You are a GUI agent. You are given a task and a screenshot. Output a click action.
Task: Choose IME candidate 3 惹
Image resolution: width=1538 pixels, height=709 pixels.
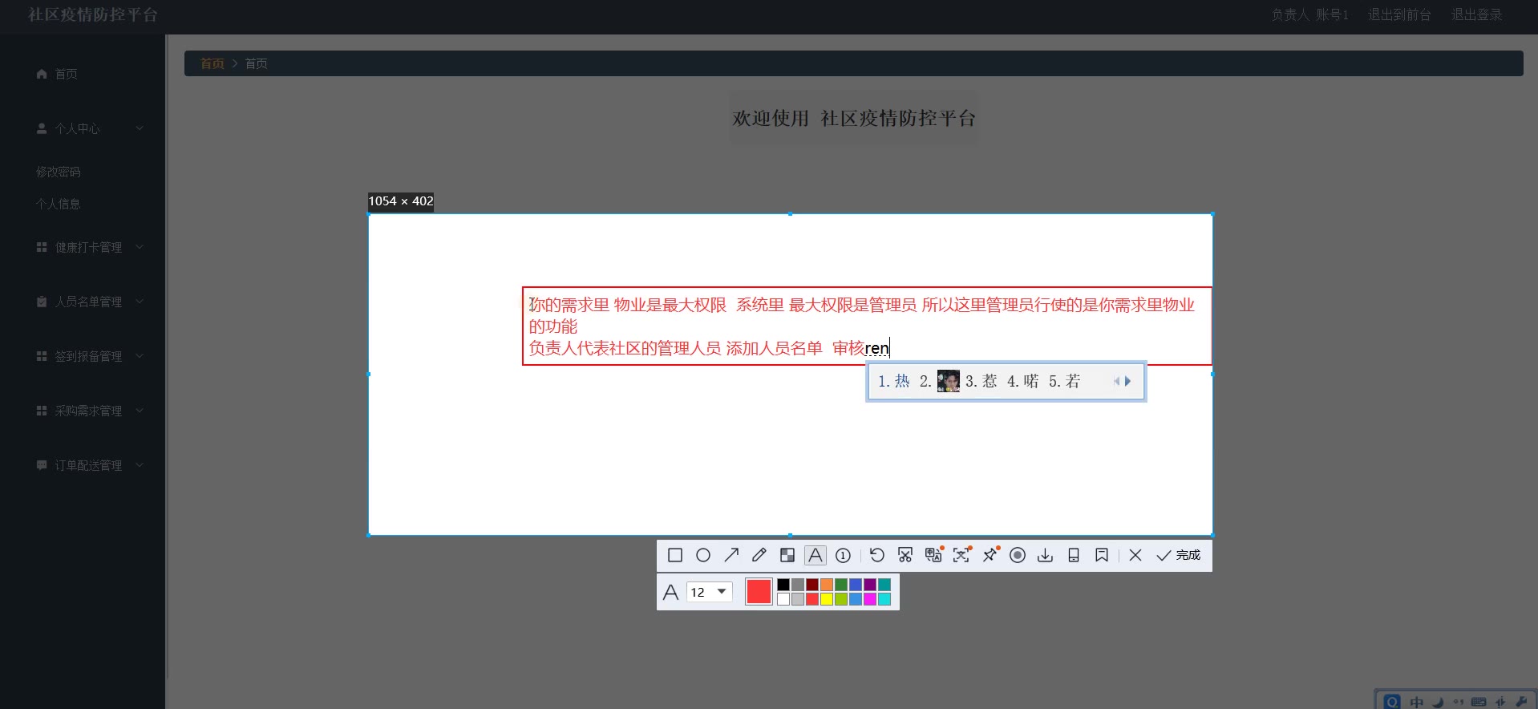[x=981, y=381]
